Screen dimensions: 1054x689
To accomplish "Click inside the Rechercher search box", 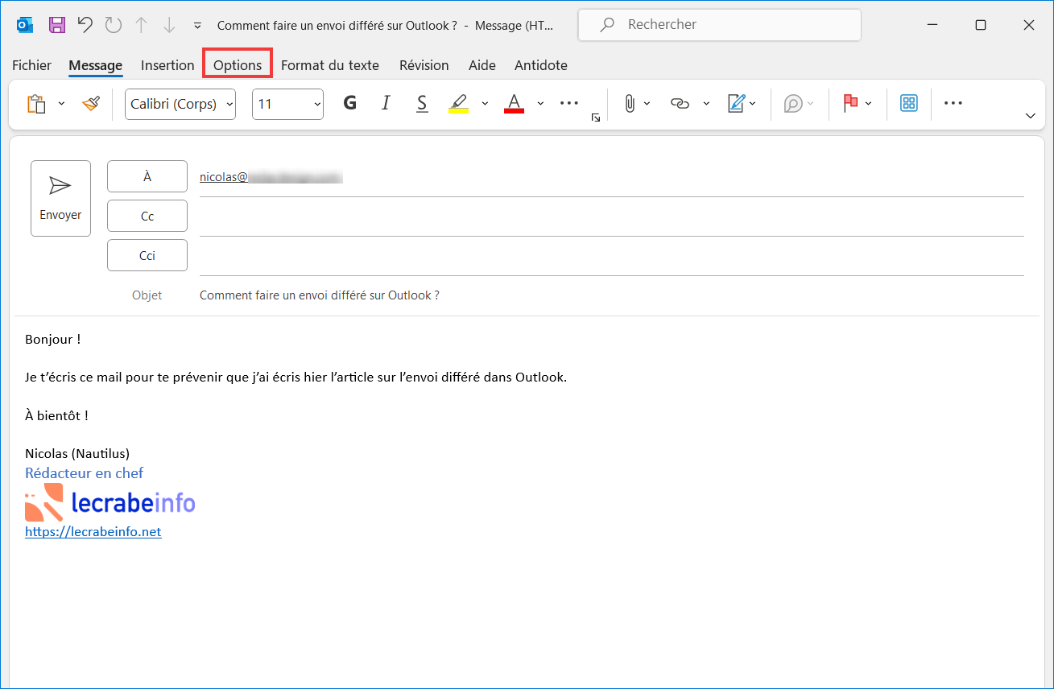I will pos(720,25).
